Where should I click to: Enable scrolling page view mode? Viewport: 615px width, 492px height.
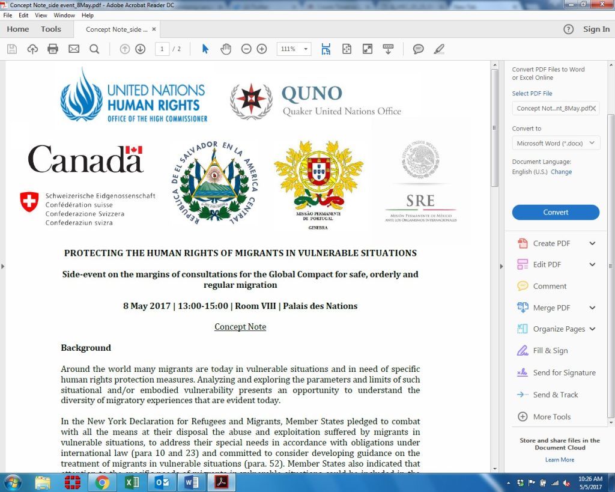coord(326,49)
